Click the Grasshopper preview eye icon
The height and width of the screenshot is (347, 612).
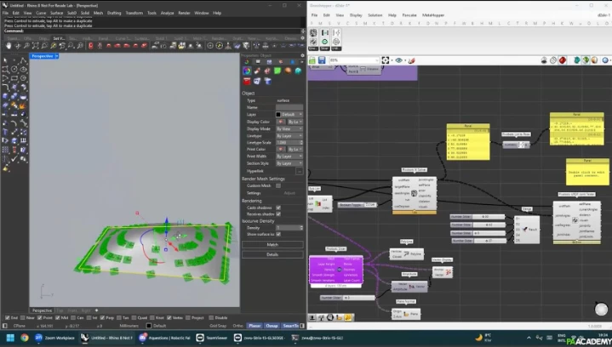[398, 60]
